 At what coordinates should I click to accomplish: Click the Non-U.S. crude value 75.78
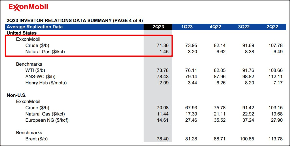pos(220,108)
